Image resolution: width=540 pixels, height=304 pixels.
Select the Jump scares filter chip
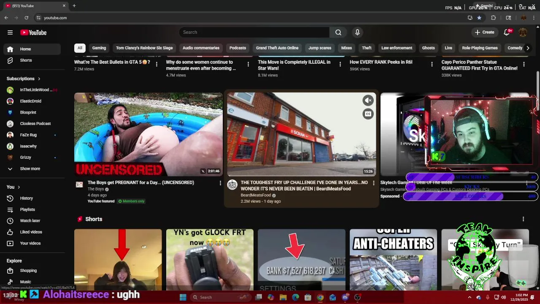[x=320, y=48]
